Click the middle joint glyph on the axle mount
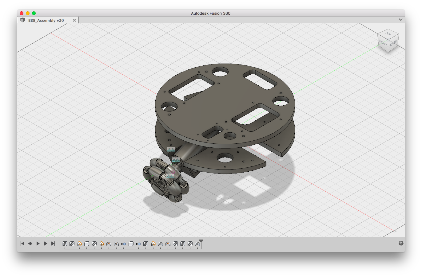 pos(176,160)
